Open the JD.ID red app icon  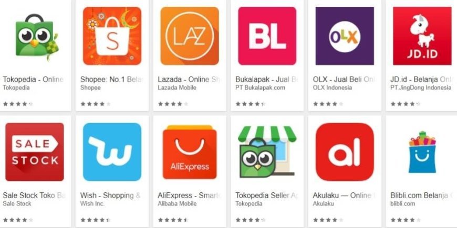click(x=422, y=36)
